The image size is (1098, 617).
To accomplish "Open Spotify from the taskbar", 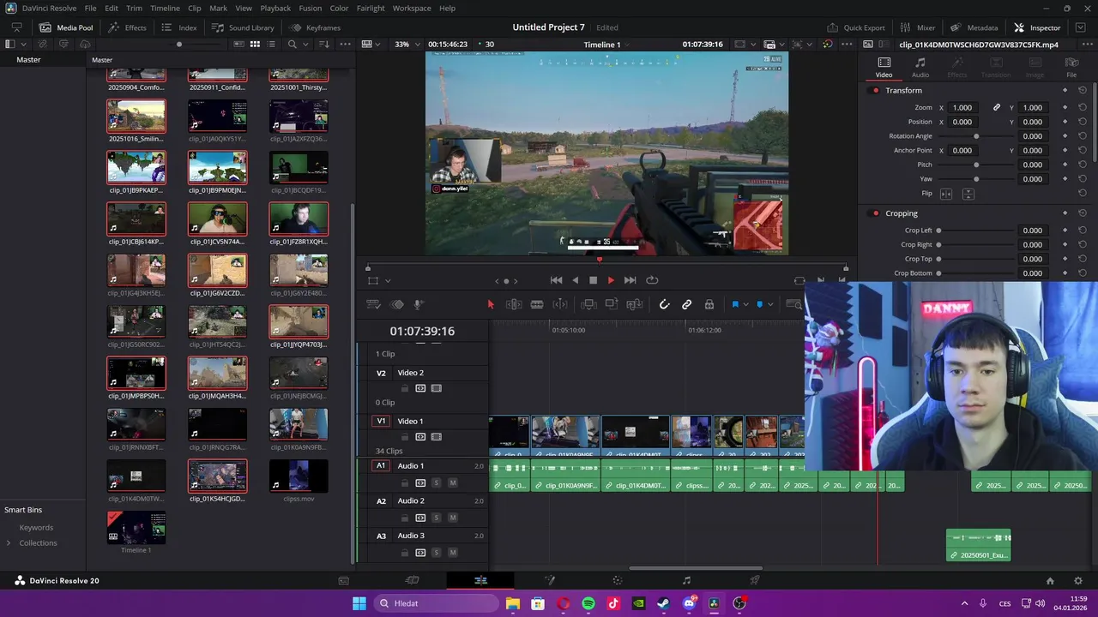I will [x=588, y=603].
